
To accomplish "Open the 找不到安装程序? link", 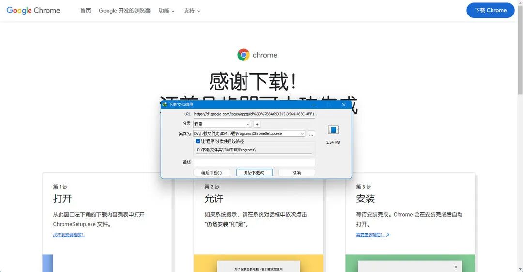I will pyautogui.click(x=69, y=235).
